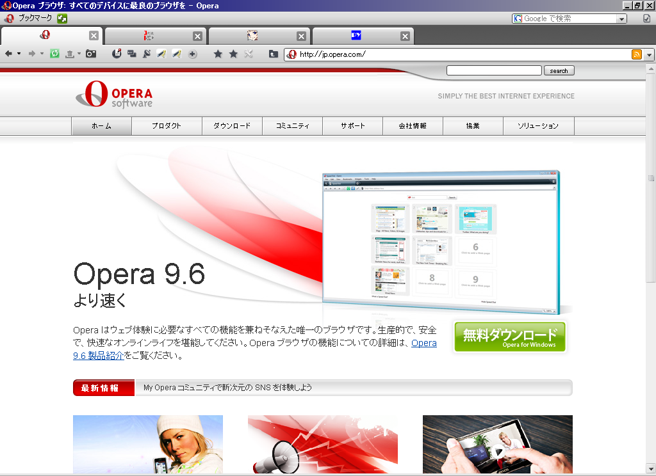Click the My Opera コミュニティ news headline
This screenshot has width=656, height=476.
227,388
